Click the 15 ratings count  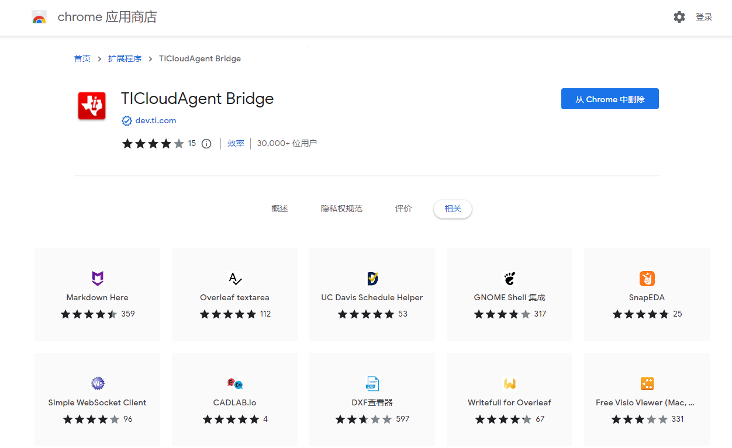192,144
